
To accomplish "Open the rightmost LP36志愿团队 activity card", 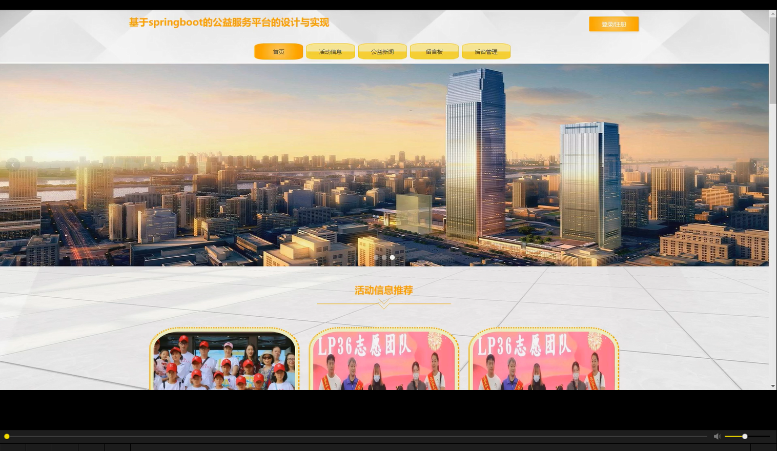I will (x=544, y=359).
